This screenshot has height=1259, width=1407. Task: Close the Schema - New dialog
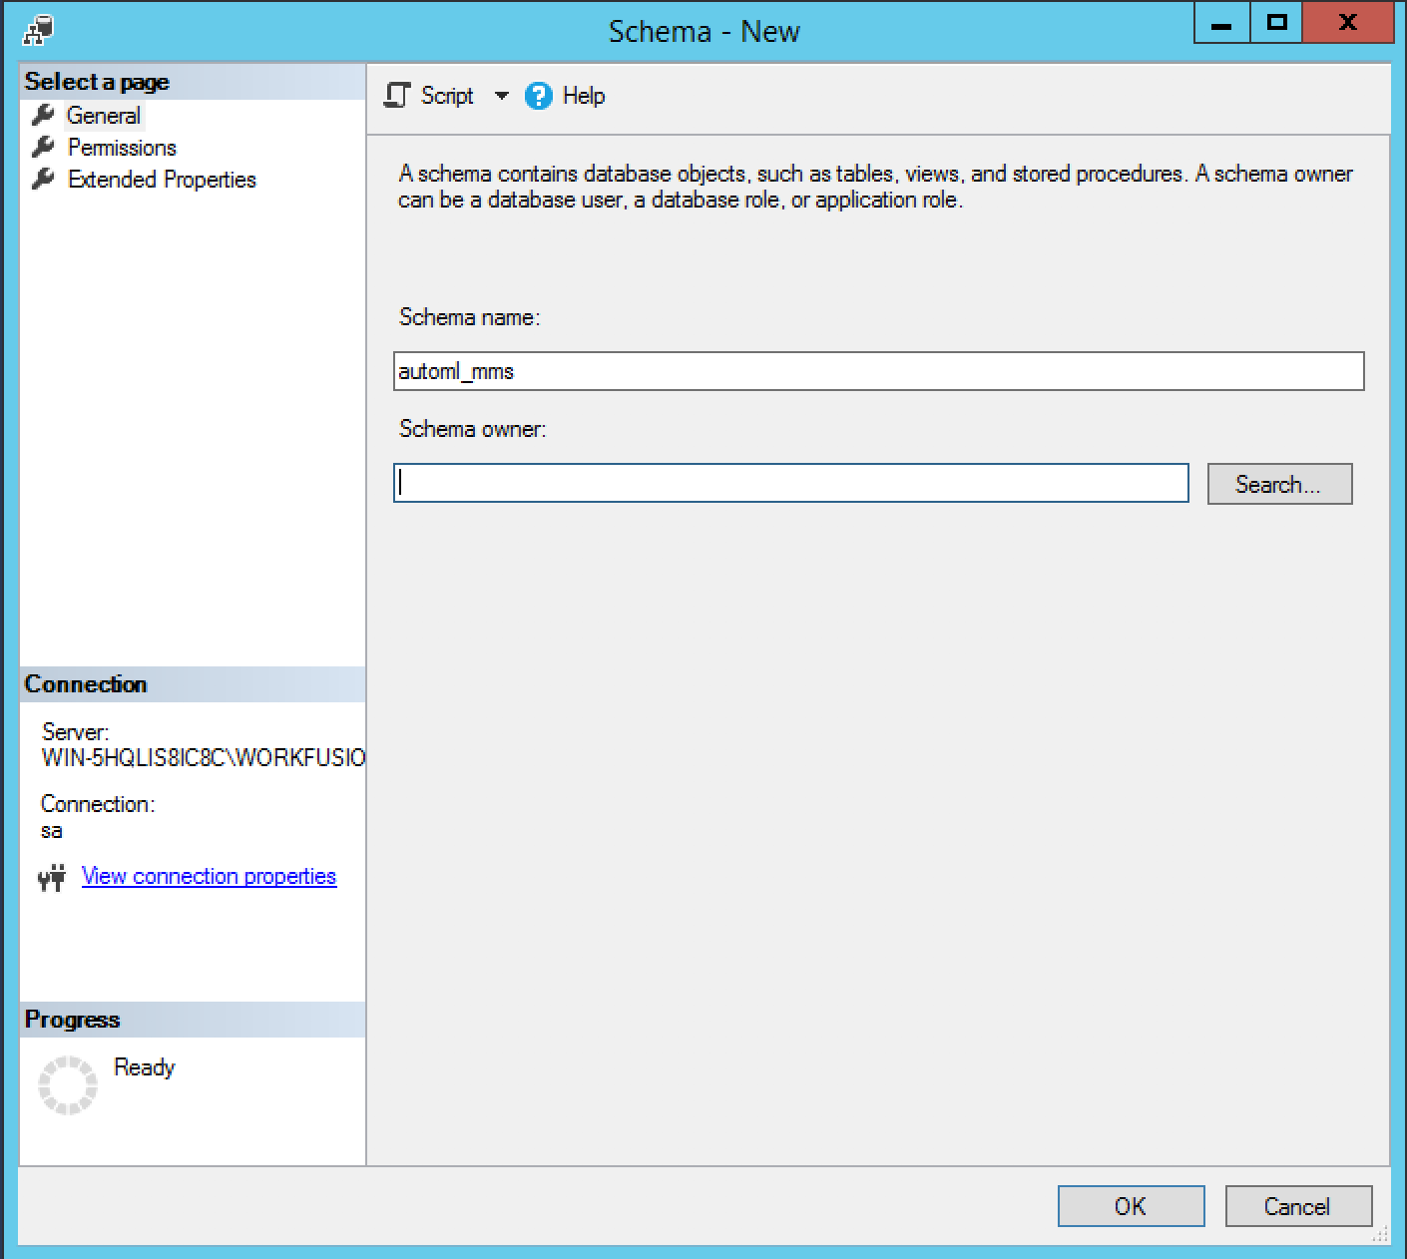coord(1347,23)
